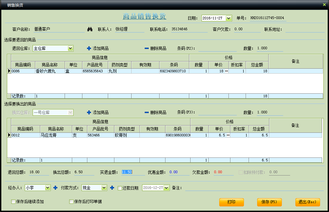The height and width of the screenshot is (212, 329).
Task: Open the 退回仓库 warehouse dropdown
Action: (x=70, y=48)
